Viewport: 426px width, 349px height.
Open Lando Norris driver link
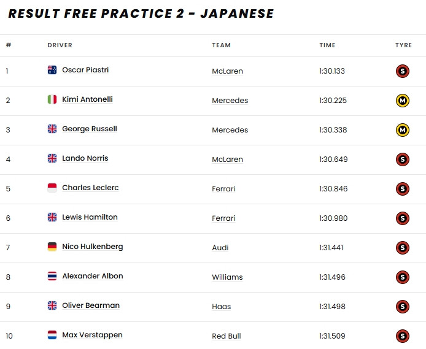point(85,158)
